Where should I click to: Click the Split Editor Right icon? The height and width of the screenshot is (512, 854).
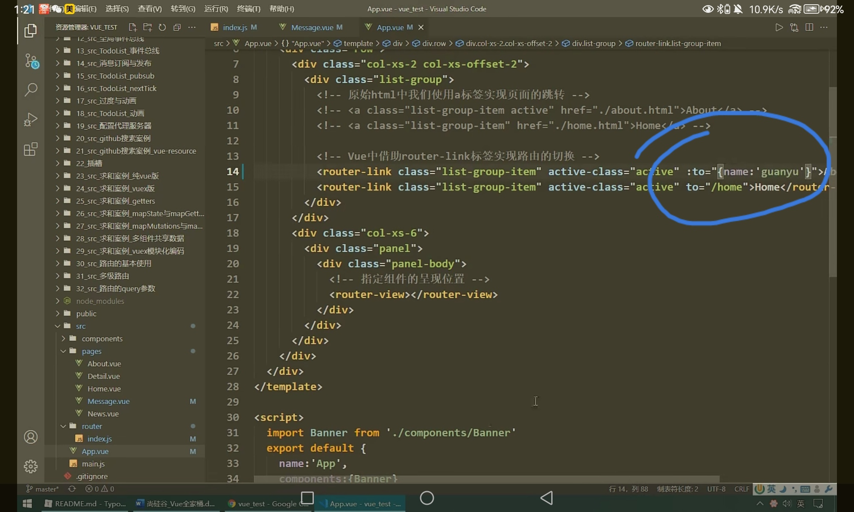coord(809,27)
